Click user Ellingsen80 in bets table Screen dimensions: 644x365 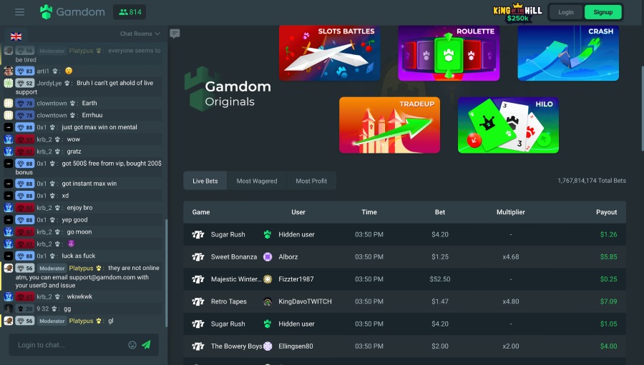click(x=296, y=346)
